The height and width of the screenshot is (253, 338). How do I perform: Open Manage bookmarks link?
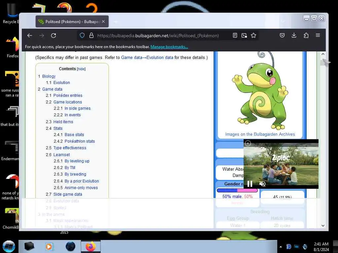coord(169,47)
